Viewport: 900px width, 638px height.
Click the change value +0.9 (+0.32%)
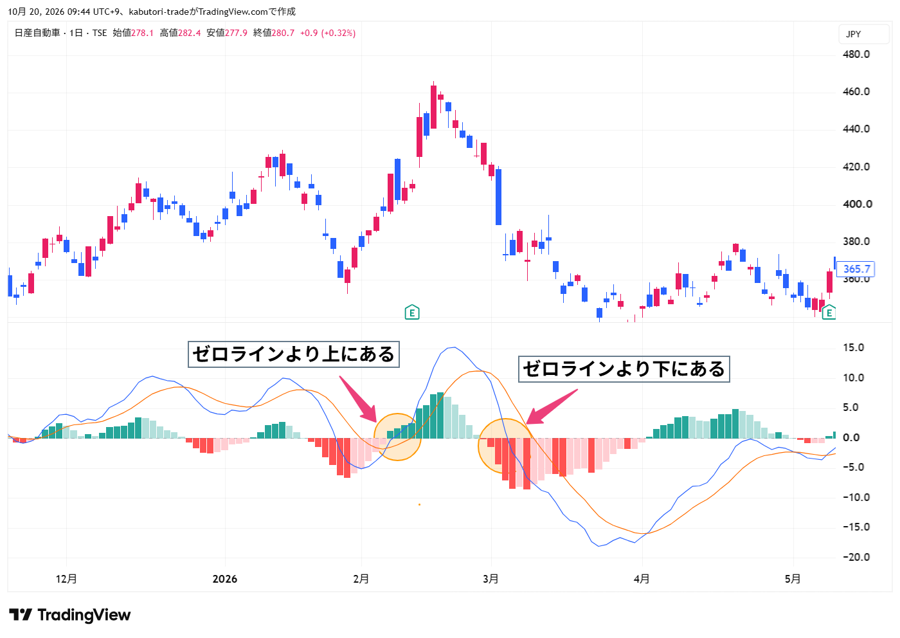328,33
